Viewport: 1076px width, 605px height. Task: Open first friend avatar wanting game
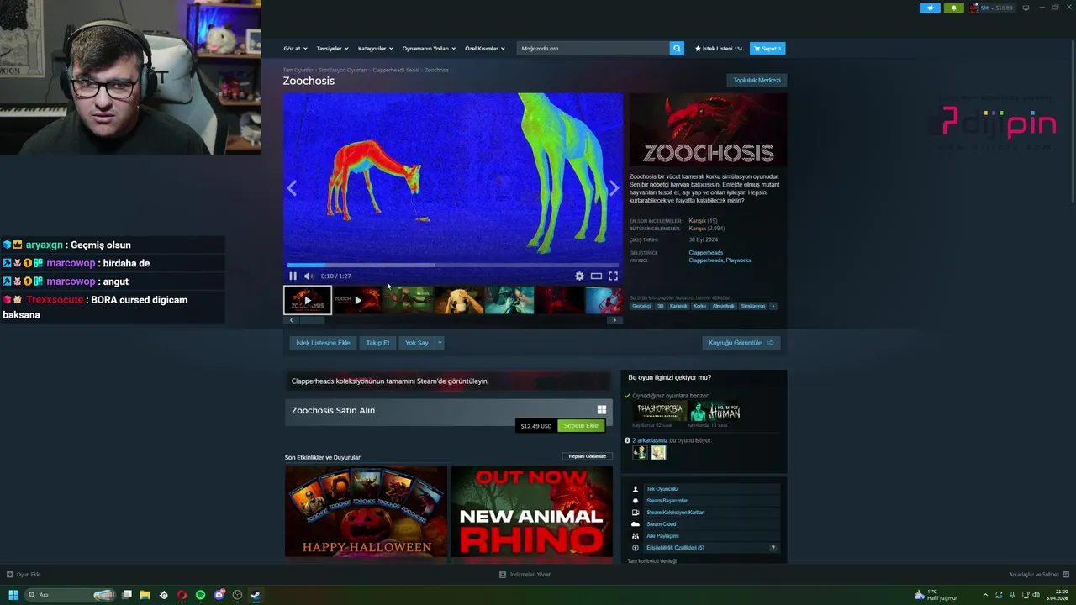pyautogui.click(x=640, y=452)
